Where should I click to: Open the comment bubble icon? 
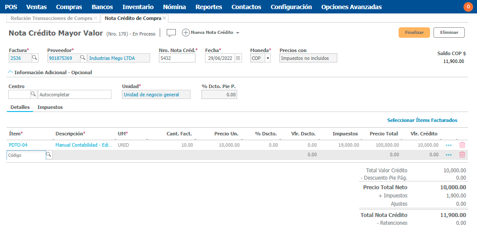point(171,33)
